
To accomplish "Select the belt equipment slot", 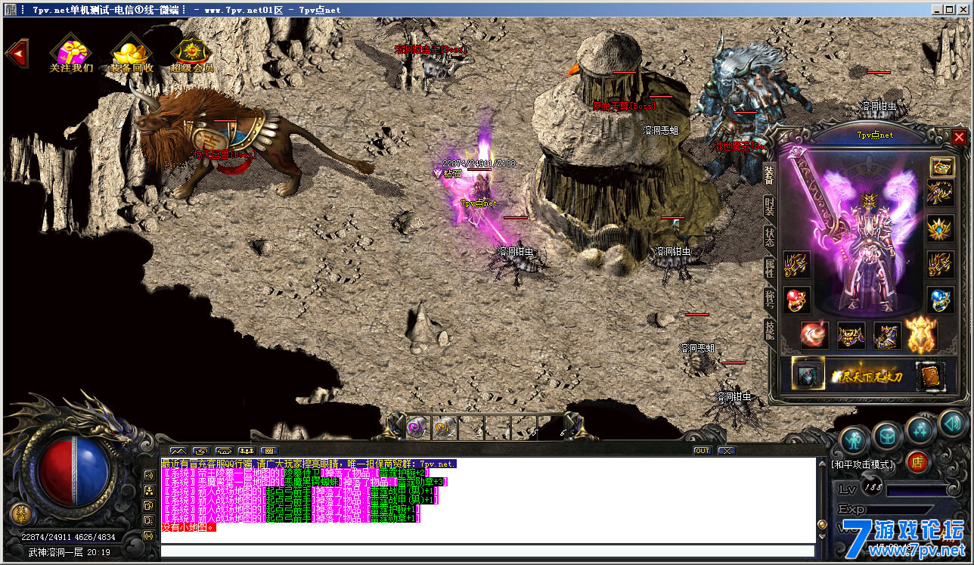I will (x=851, y=335).
